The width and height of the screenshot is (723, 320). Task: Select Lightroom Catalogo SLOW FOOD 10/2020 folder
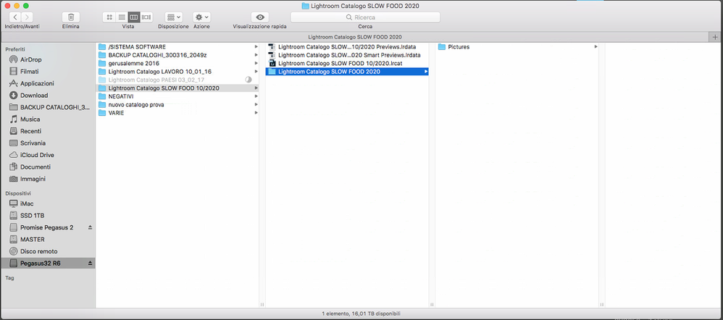(x=177, y=88)
